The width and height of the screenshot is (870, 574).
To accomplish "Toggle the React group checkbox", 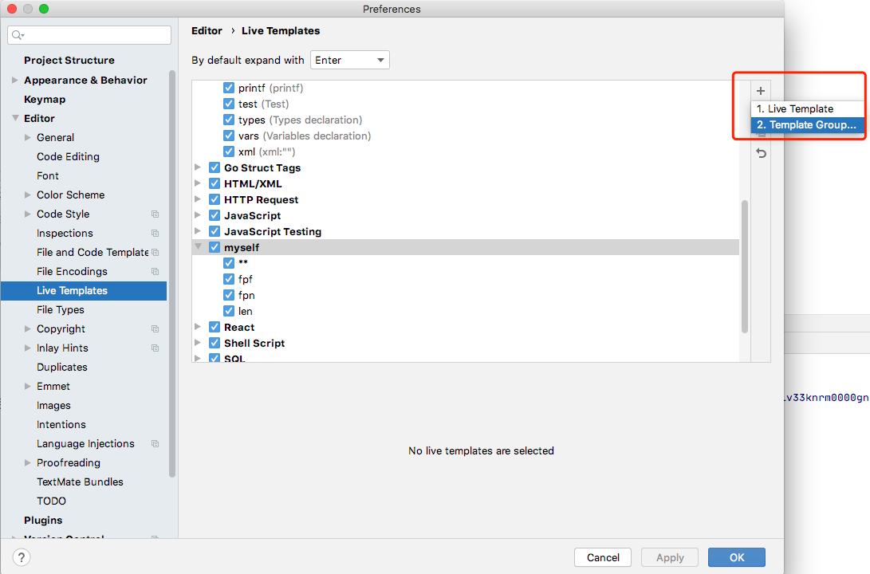I will 215,327.
